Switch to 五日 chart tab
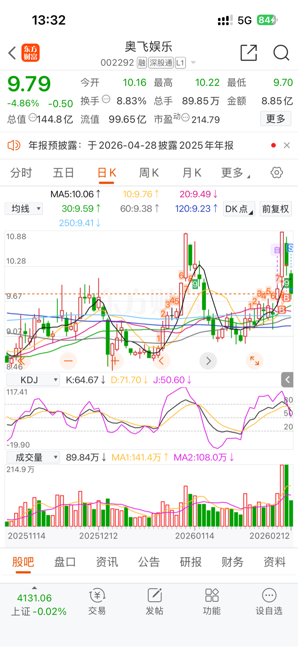Viewport: 298px width, 647px height. pyautogui.click(x=64, y=173)
